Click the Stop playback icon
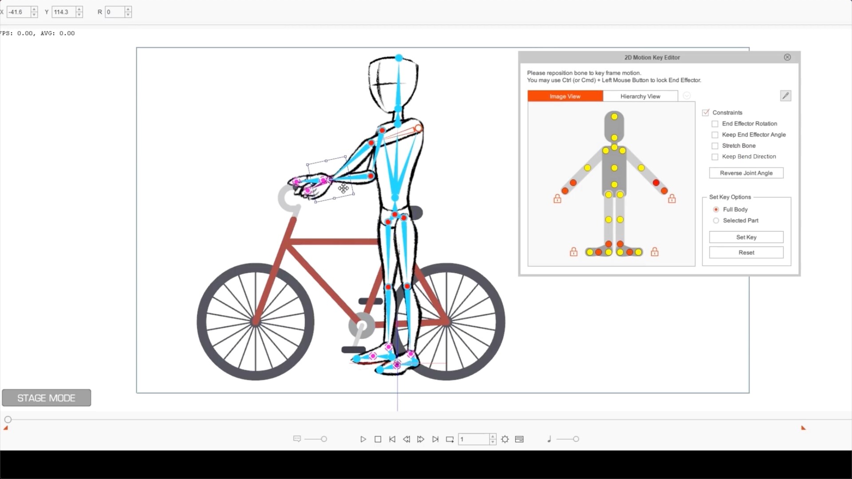The height and width of the screenshot is (479, 852). coord(378,439)
